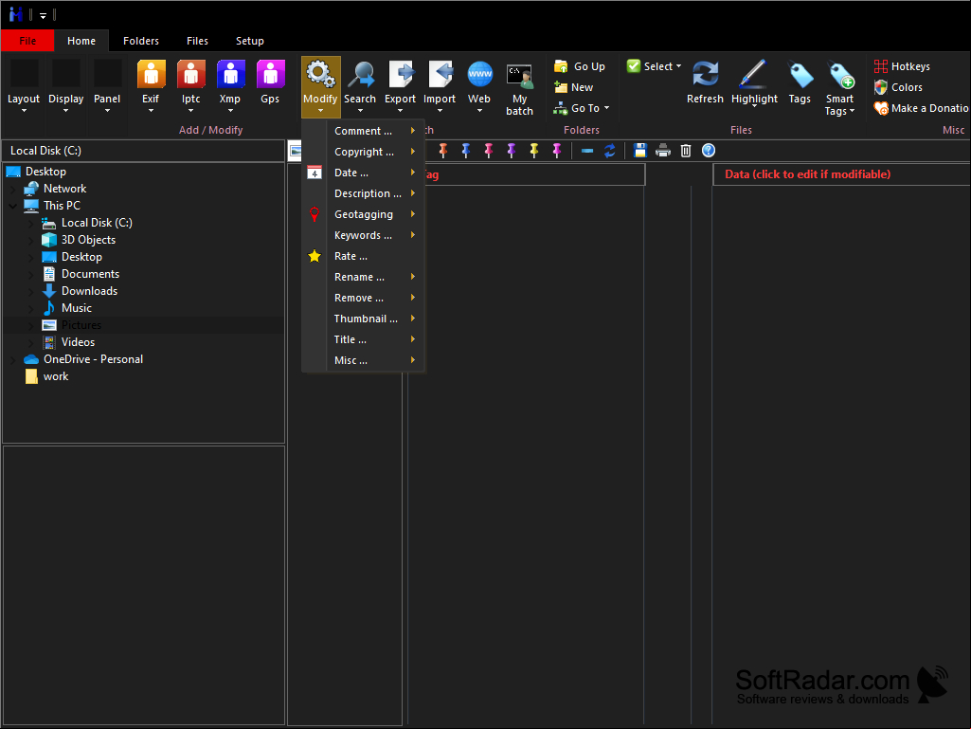Click the printer icon

[x=663, y=151]
